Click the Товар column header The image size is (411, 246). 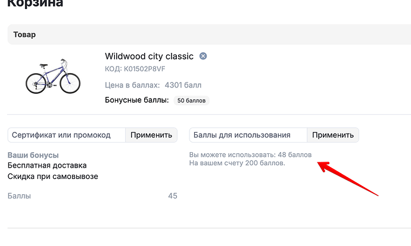coord(24,34)
